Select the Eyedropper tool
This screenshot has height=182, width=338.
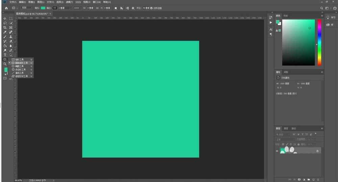pos(5,32)
